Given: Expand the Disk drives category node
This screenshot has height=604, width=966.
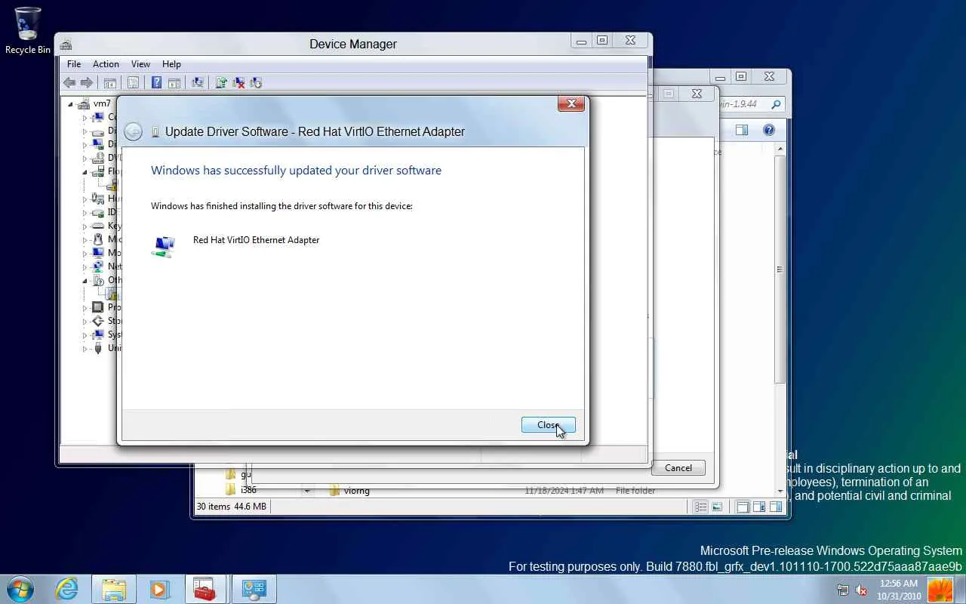Looking at the screenshot, I should pos(85,131).
